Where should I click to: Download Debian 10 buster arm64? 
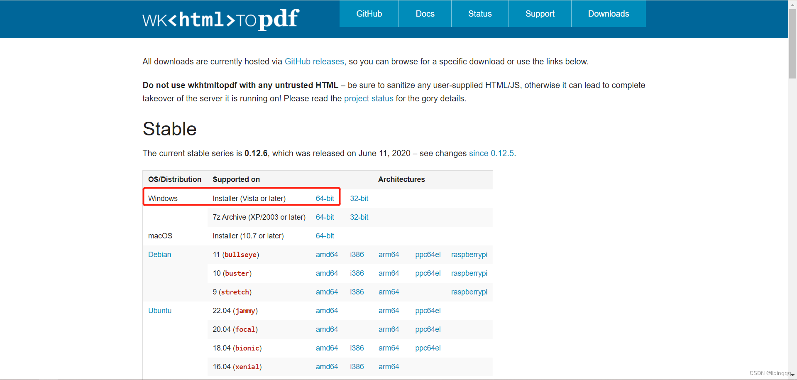click(389, 273)
